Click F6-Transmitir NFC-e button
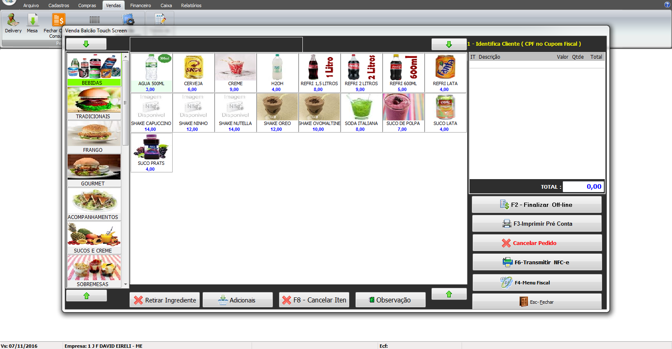The width and height of the screenshot is (672, 349). (537, 262)
